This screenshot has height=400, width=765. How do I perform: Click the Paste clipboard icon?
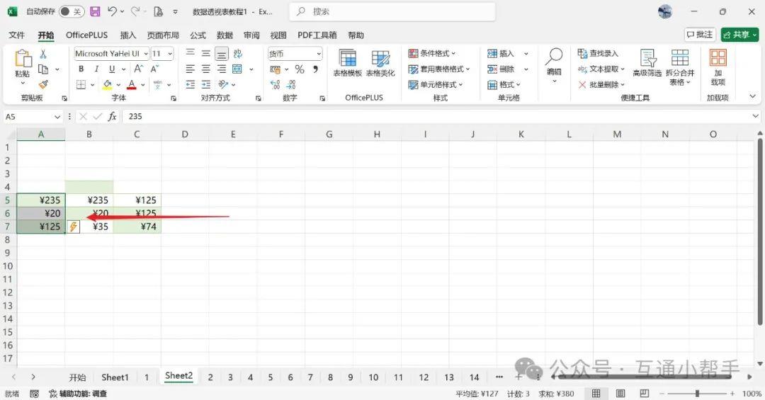(x=23, y=59)
